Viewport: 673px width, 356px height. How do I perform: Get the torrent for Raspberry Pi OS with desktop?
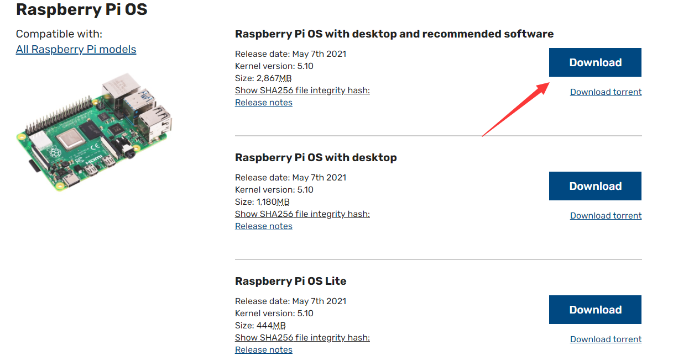coord(606,216)
